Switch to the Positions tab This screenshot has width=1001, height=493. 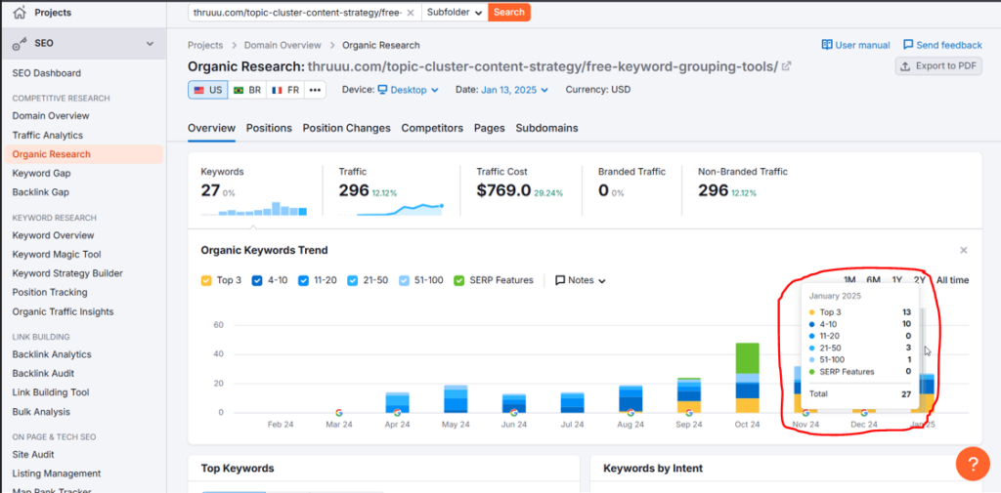click(269, 128)
